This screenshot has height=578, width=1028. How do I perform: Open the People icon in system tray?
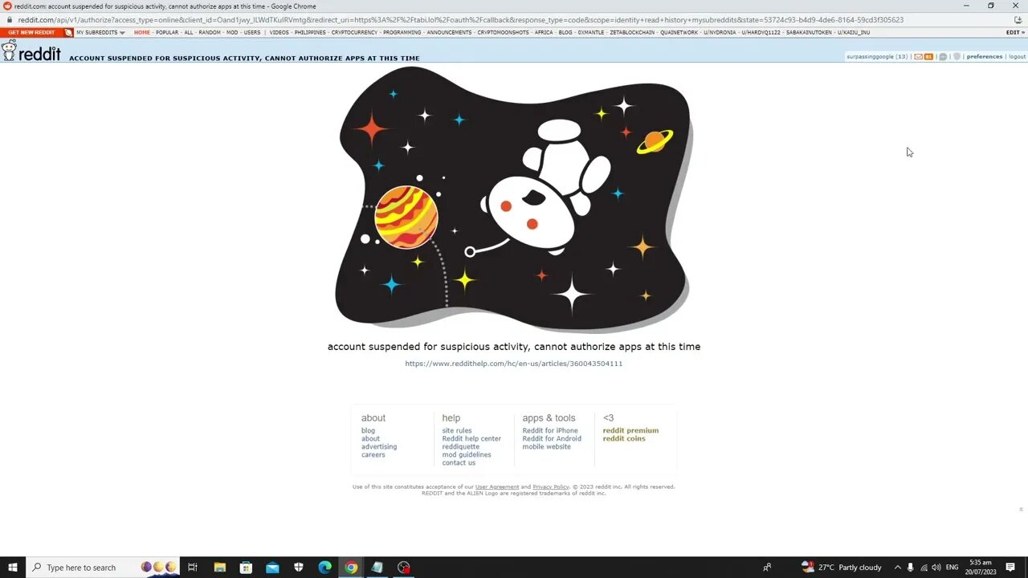pyautogui.click(x=767, y=568)
